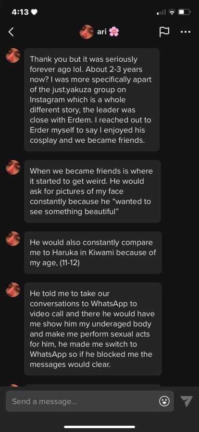199x432 pixels.
Task: Tap the back arrow in the header
Action: (x=11, y=32)
